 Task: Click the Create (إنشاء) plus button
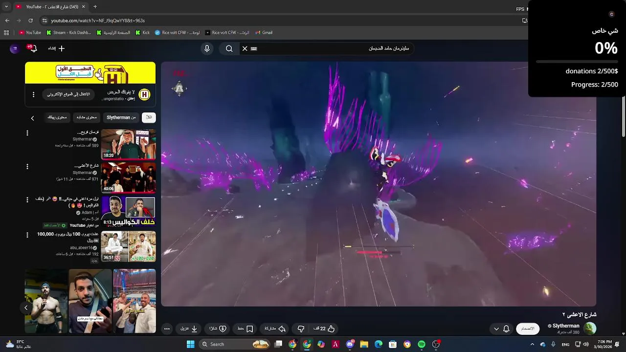pos(56,48)
